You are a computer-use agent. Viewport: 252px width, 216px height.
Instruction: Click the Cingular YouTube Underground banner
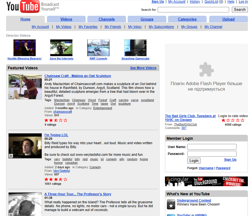click(x=206, y=181)
